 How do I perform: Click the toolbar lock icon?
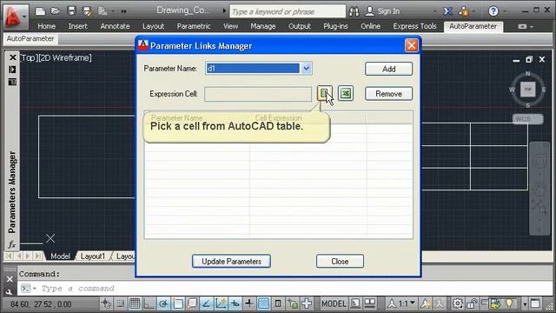click(x=472, y=303)
